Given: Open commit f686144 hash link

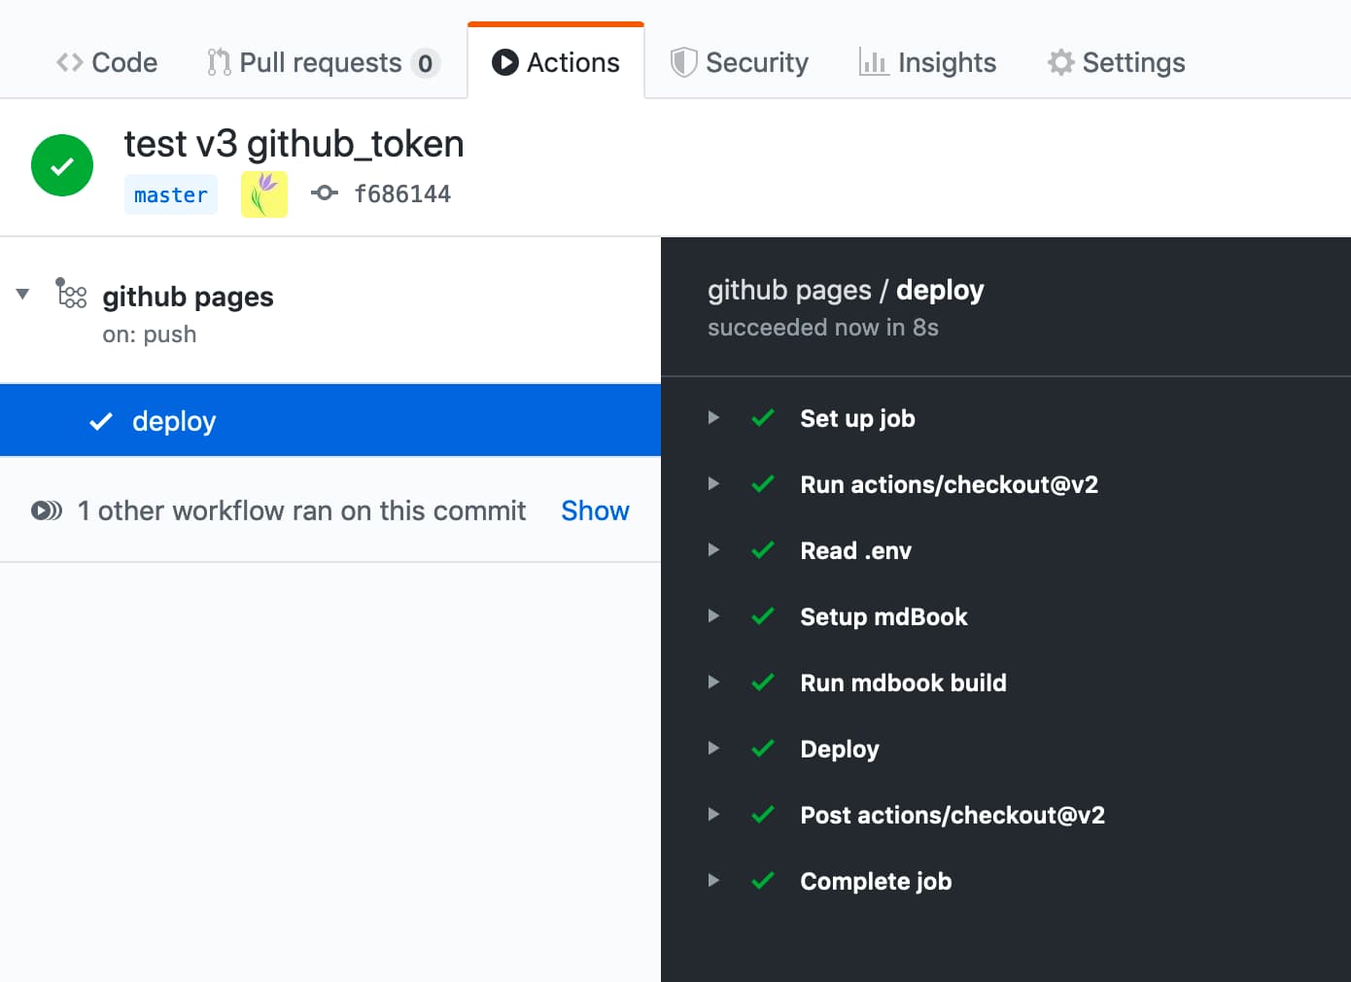Looking at the screenshot, I should tap(402, 194).
